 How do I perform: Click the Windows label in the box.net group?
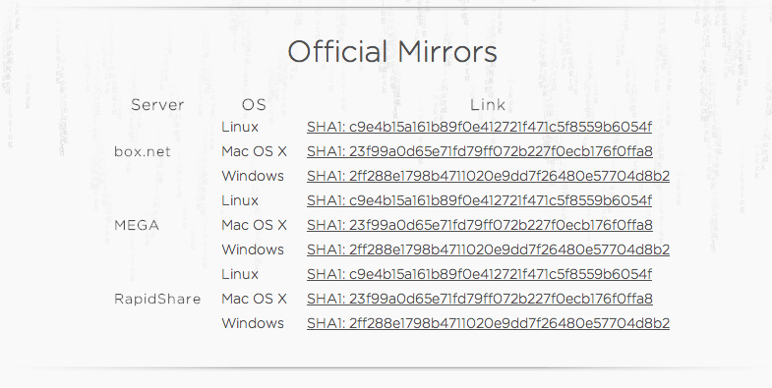click(253, 176)
